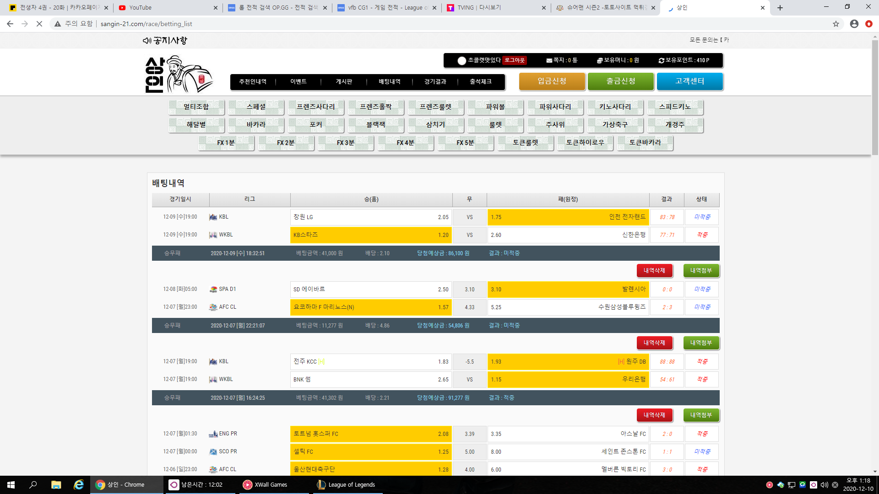Delete first bet with 내역삭제 button

point(654,271)
